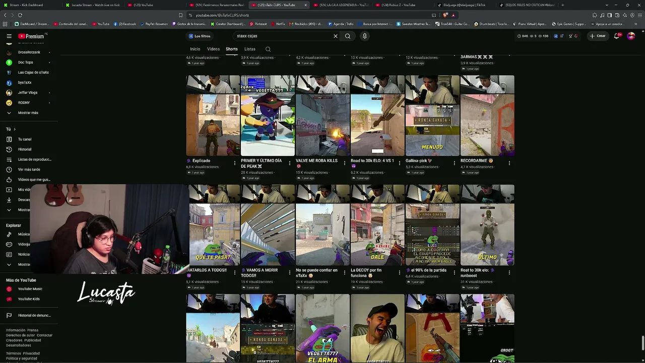Clear the search box with the X icon
Viewport: 645px width, 363px height.
pos(336,36)
